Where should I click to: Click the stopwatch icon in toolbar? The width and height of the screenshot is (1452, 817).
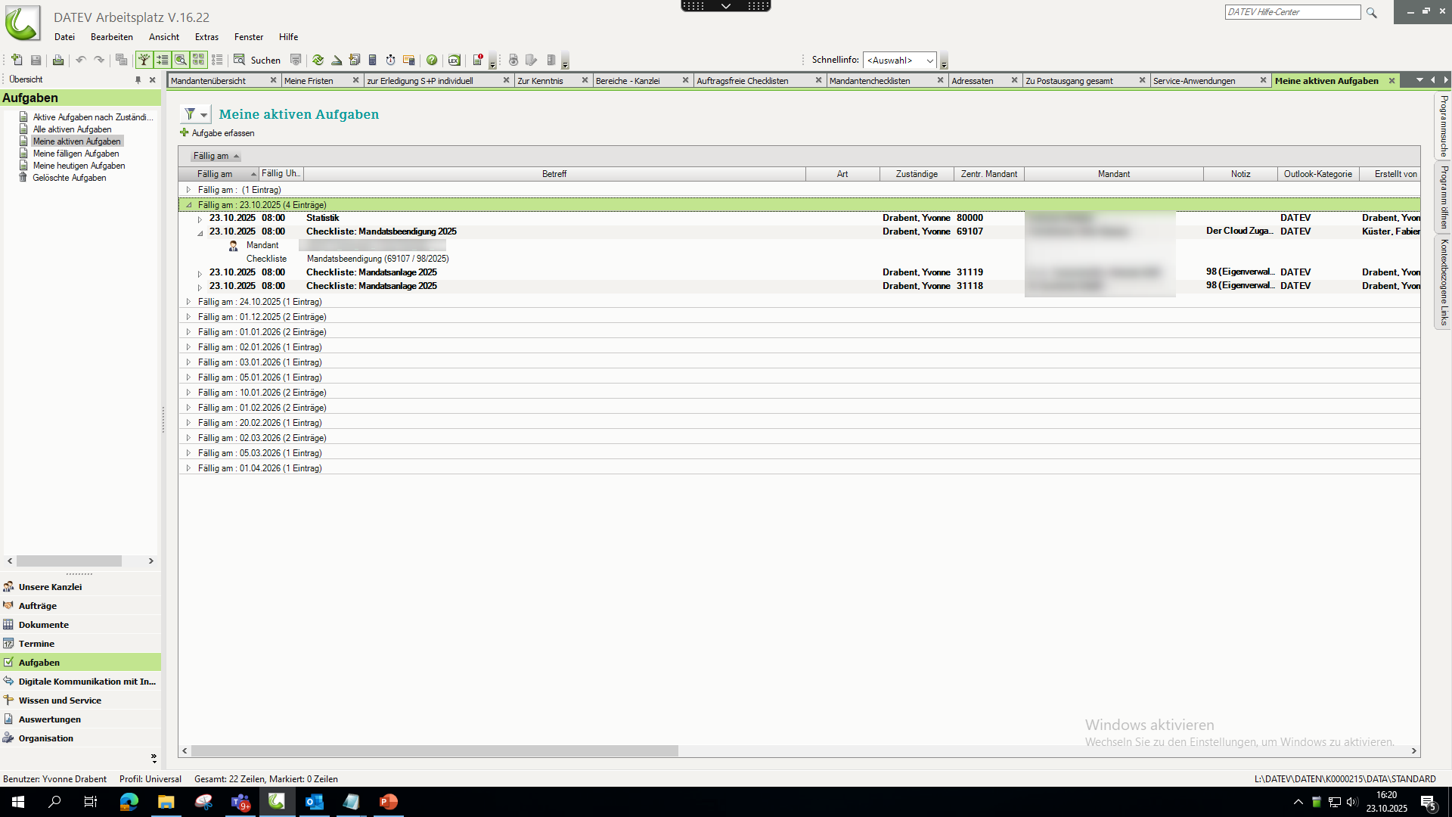[x=390, y=61]
